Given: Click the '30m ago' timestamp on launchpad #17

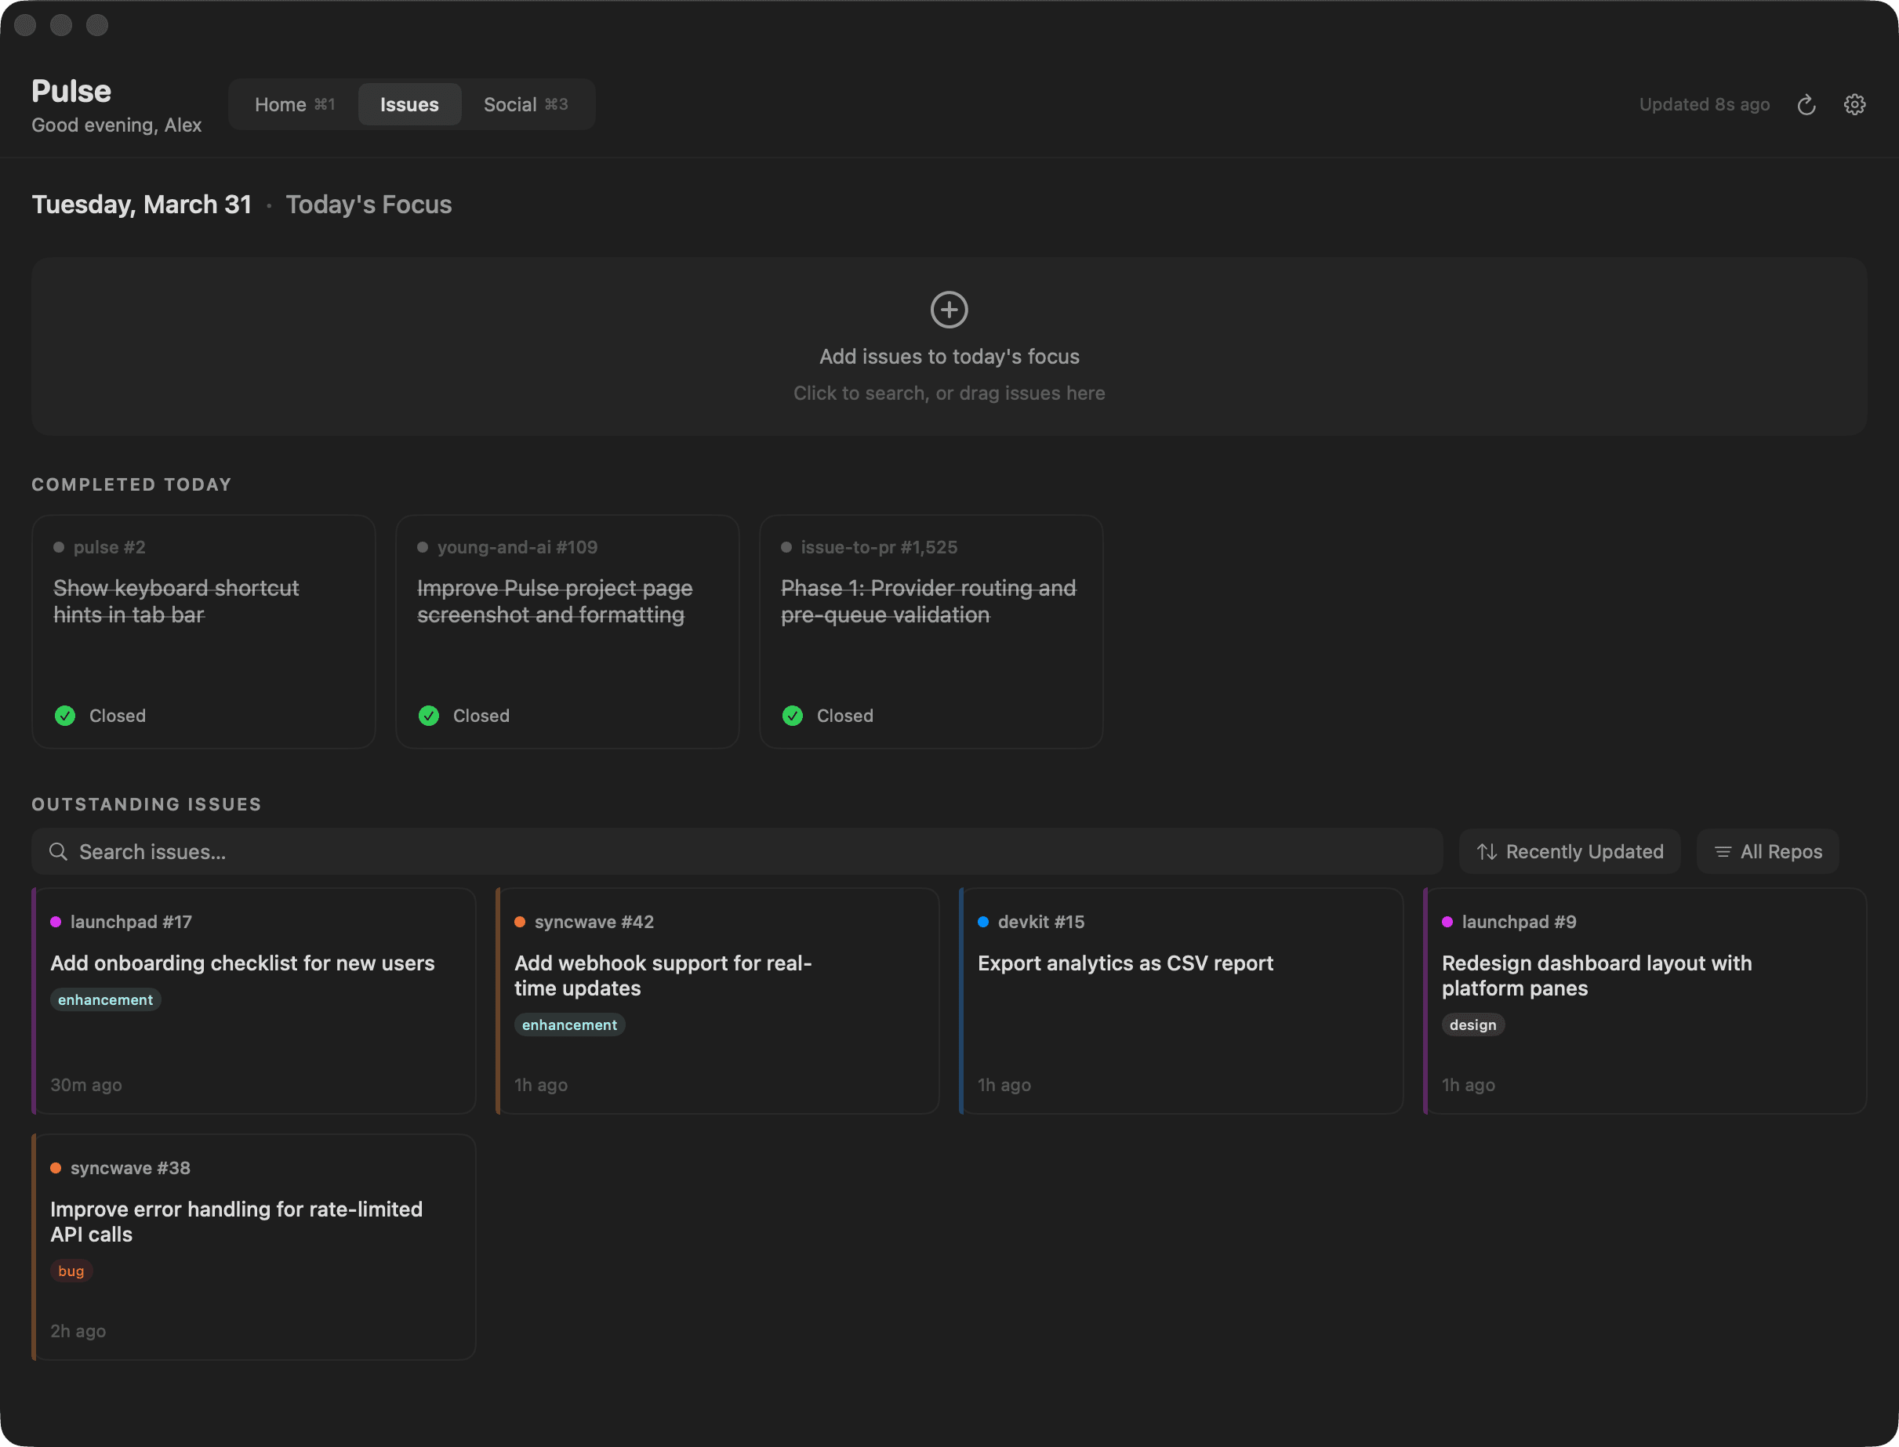Looking at the screenshot, I should (86, 1084).
